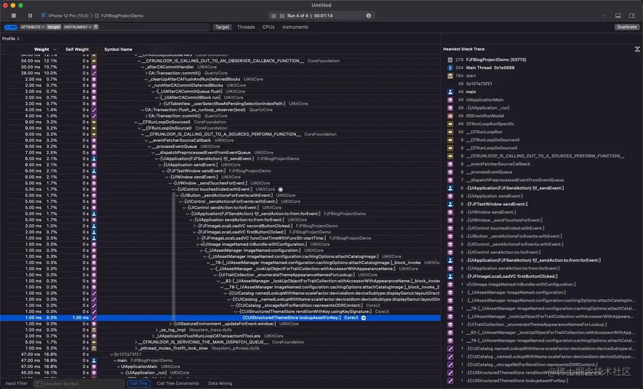This screenshot has height=389, width=643.
Task: Collapse FJFImageLocalLoadVC firstButtonClicked: row
Action: 195,232
